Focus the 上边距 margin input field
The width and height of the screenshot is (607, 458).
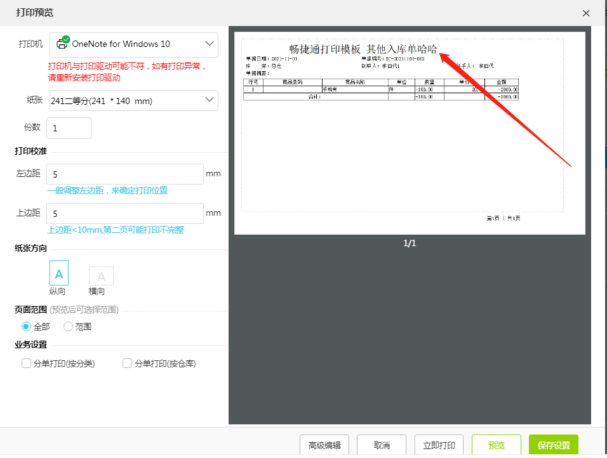pyautogui.click(x=125, y=214)
